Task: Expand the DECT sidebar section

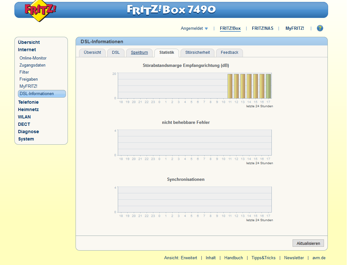Action: click(x=24, y=124)
